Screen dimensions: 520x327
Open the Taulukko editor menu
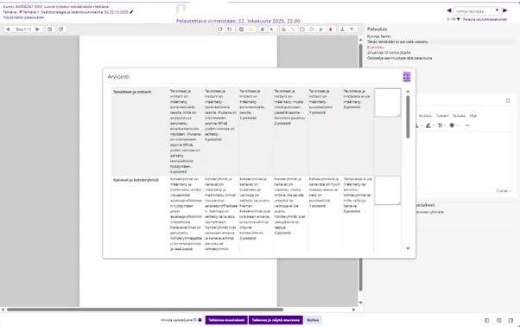click(x=459, y=116)
